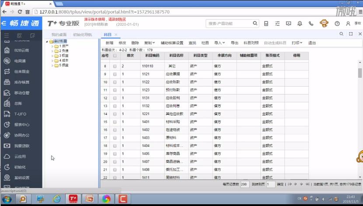Open the 库存核算 sidebar module
363x206 pixels.
[21, 82]
